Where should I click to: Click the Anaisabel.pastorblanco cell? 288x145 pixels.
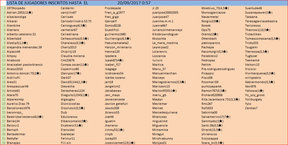25,65
